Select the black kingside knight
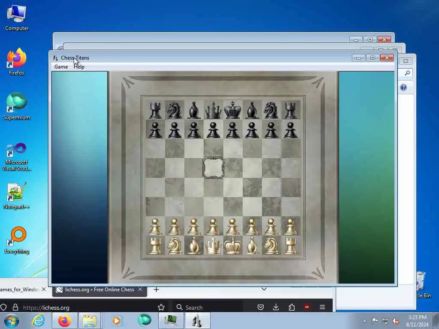The width and height of the screenshot is (439, 329). coord(271,110)
